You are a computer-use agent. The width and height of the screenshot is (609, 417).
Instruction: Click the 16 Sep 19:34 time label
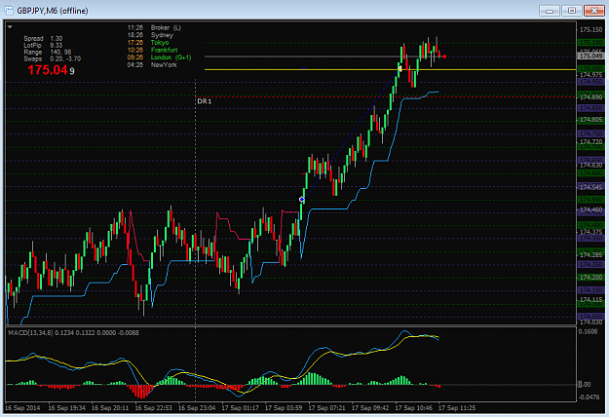67,408
